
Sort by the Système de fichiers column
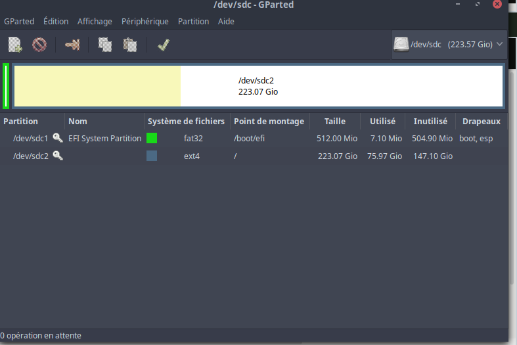[186, 122]
